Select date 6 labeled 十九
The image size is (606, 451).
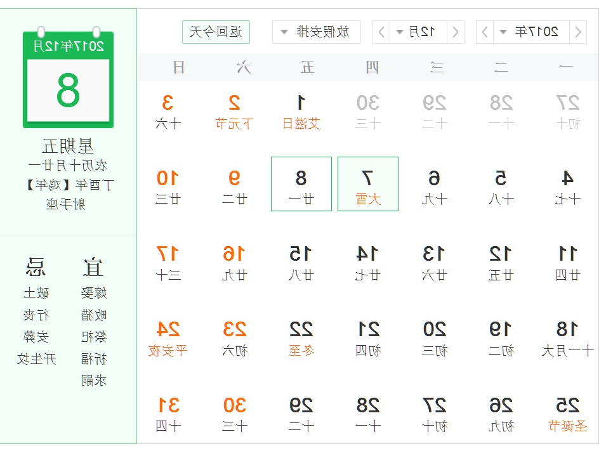click(x=435, y=187)
